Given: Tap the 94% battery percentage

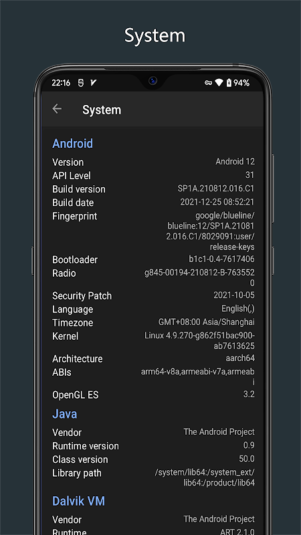Looking at the screenshot, I should (241, 83).
